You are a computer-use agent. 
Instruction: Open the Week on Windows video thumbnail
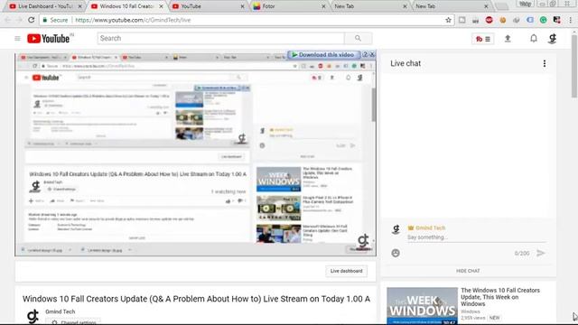coord(422,306)
